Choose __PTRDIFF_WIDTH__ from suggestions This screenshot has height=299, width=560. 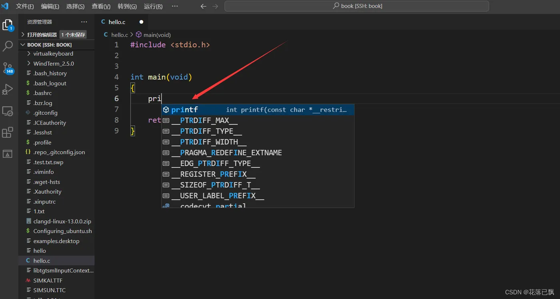[x=258, y=142]
